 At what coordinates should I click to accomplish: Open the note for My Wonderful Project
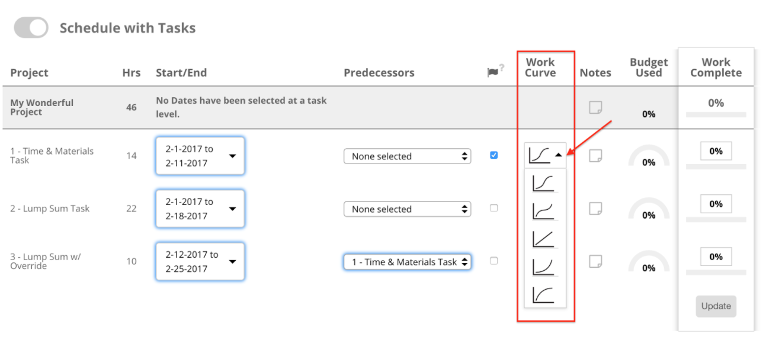(x=595, y=107)
